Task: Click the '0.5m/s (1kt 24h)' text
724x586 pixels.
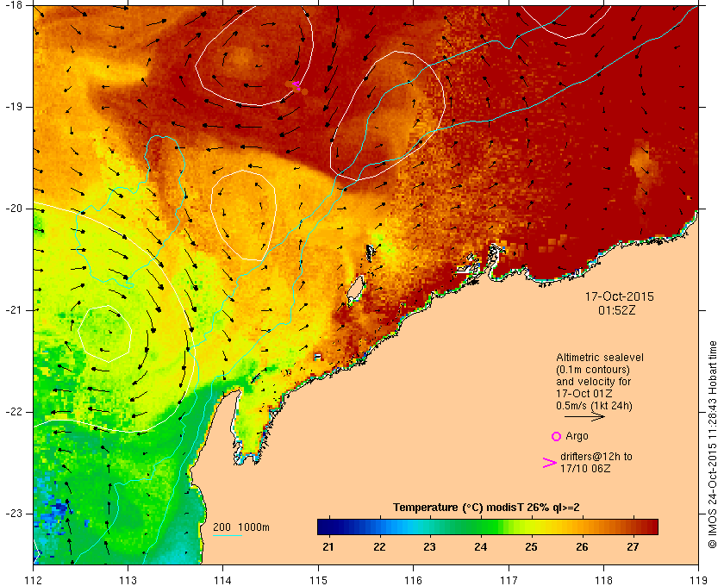Action: 594,406
